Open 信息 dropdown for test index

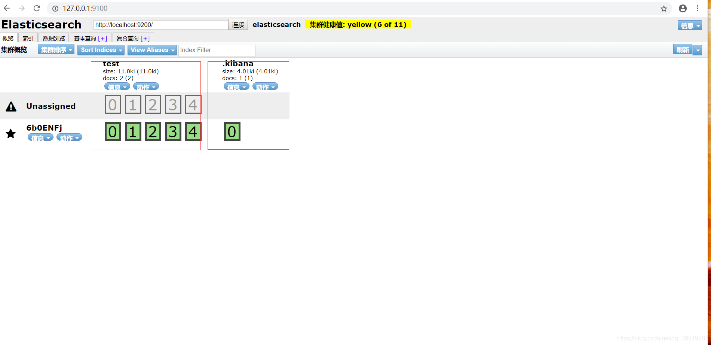tap(117, 87)
